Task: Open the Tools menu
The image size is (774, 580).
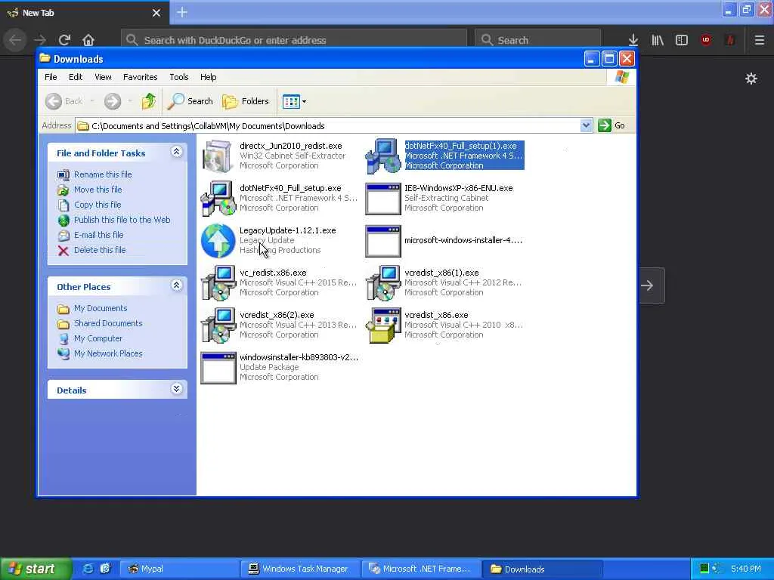Action: 179,77
